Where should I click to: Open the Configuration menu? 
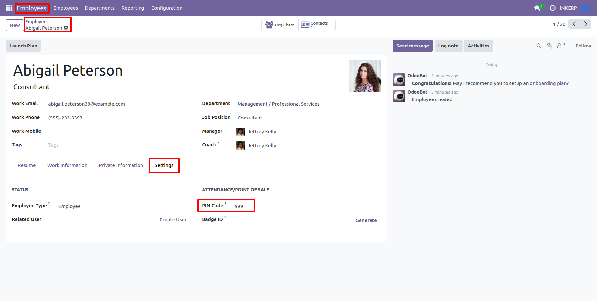(167, 8)
